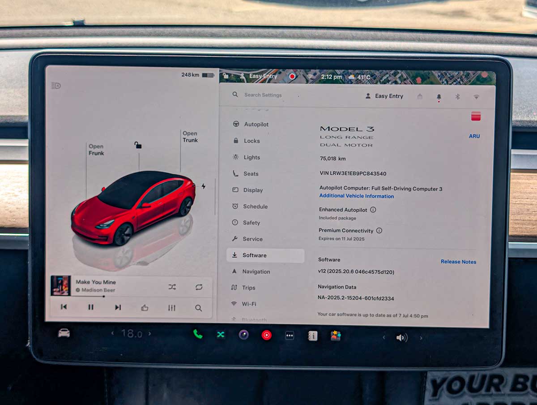The width and height of the screenshot is (537, 405).
Task: Tap the phone icon in bottom dock
Action: [198, 334]
